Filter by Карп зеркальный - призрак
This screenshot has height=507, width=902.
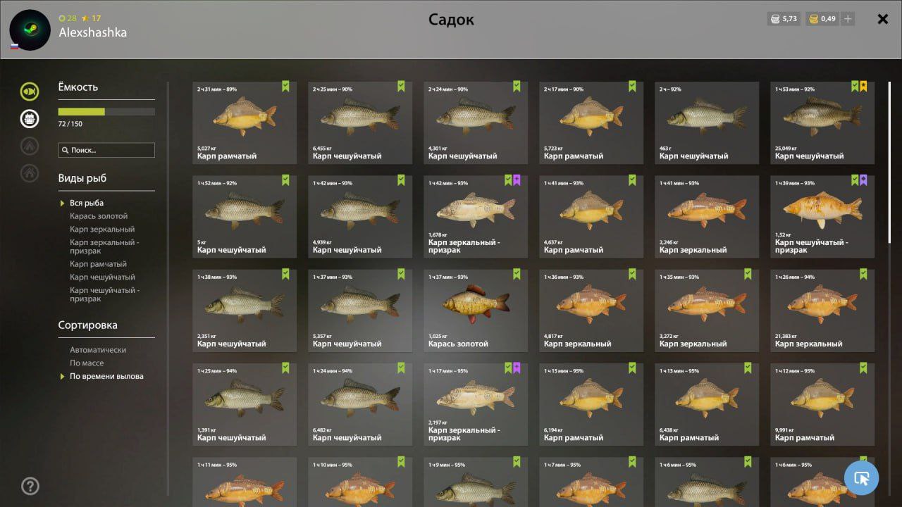104,246
